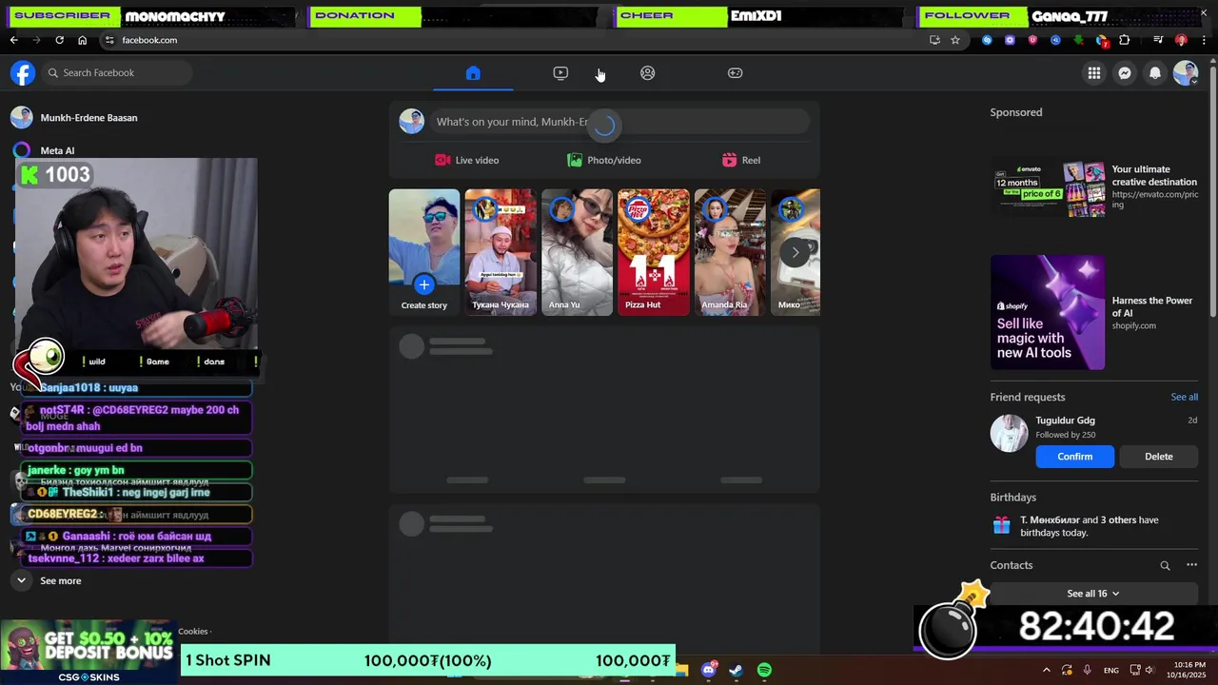The image size is (1218, 685).
Task: Click the install app icon in the address bar
Action: click(x=934, y=40)
